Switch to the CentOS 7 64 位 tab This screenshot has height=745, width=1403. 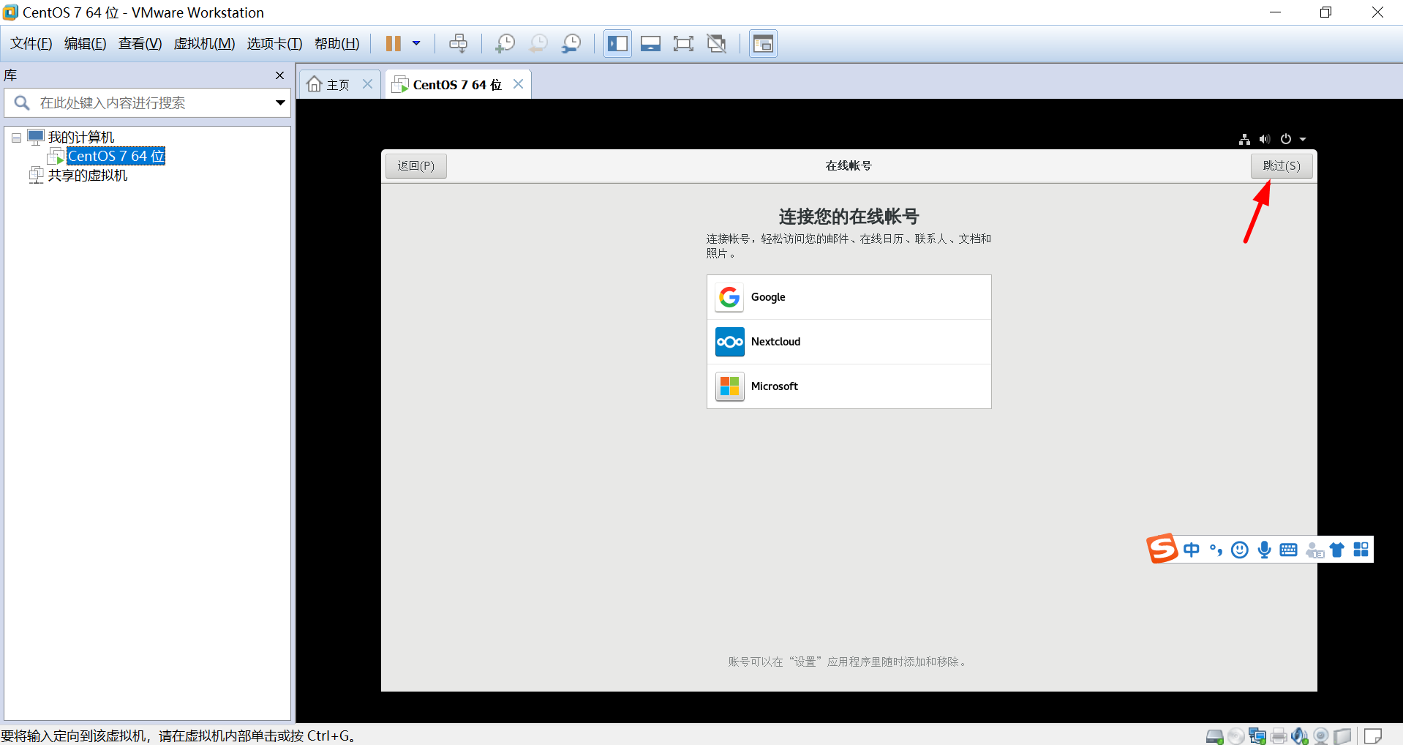[457, 85]
